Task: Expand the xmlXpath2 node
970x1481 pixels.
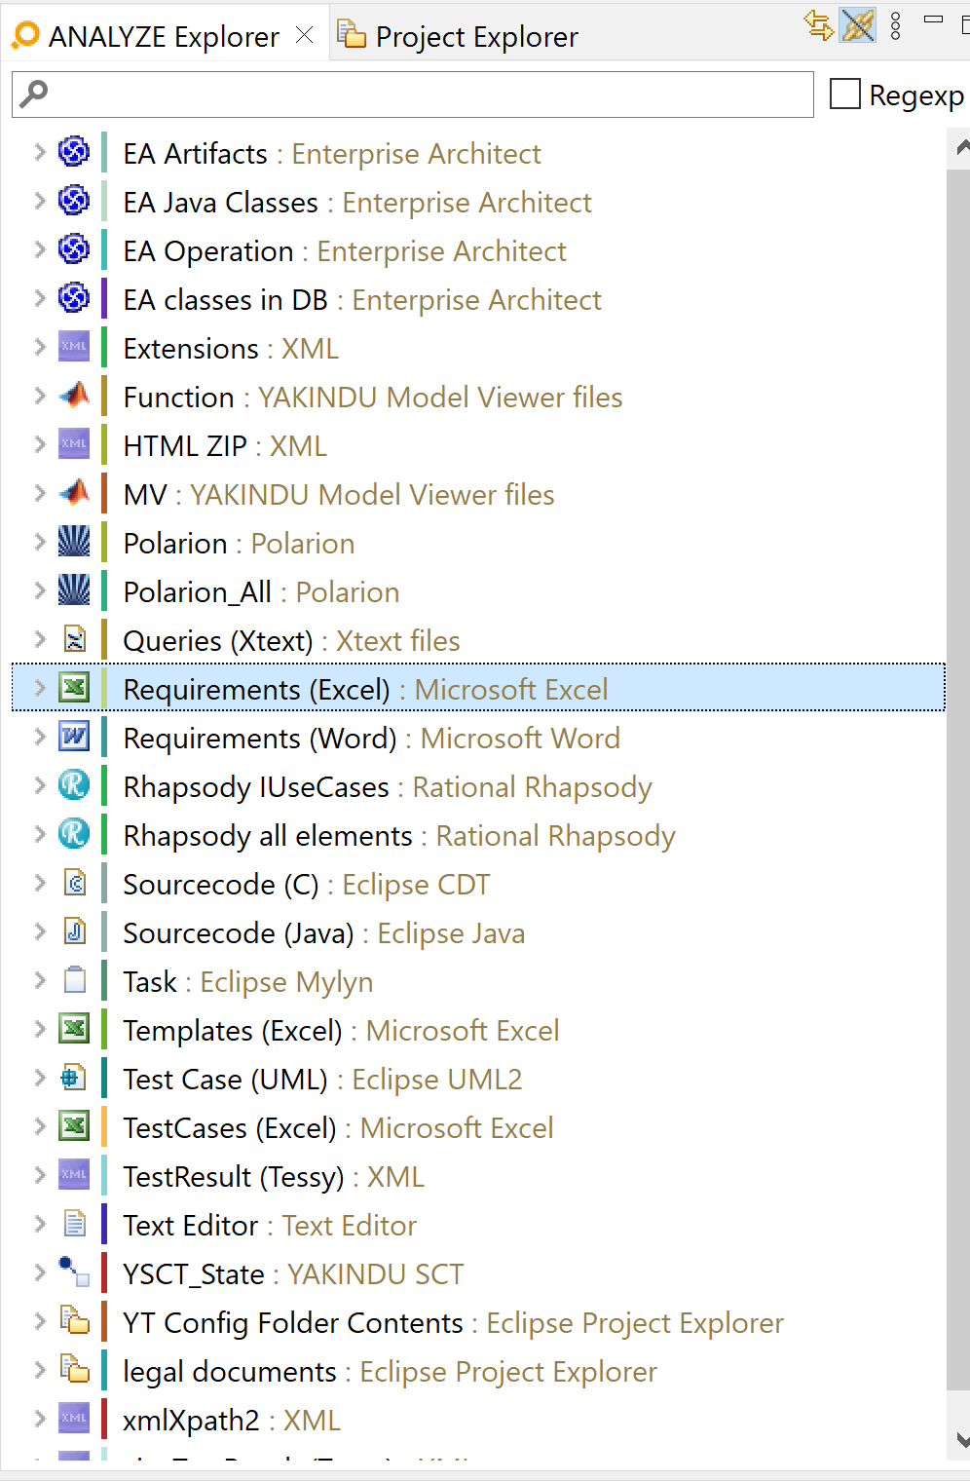Action: pyautogui.click(x=39, y=1419)
